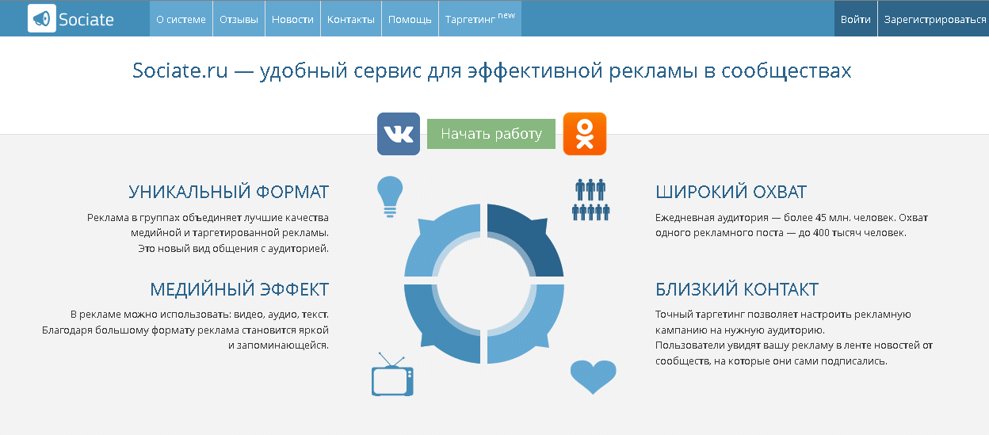Viewport: 989px width, 435px height.
Task: Click the VK social network icon
Action: point(399,134)
